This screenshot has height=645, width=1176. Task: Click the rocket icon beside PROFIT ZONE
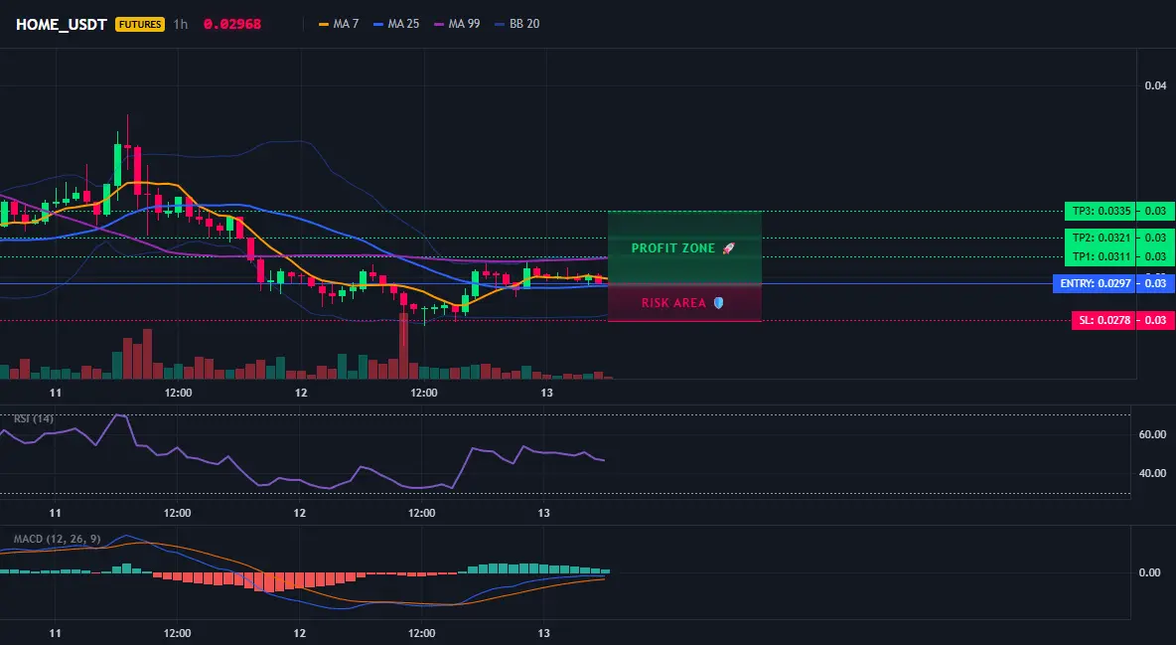pos(728,248)
